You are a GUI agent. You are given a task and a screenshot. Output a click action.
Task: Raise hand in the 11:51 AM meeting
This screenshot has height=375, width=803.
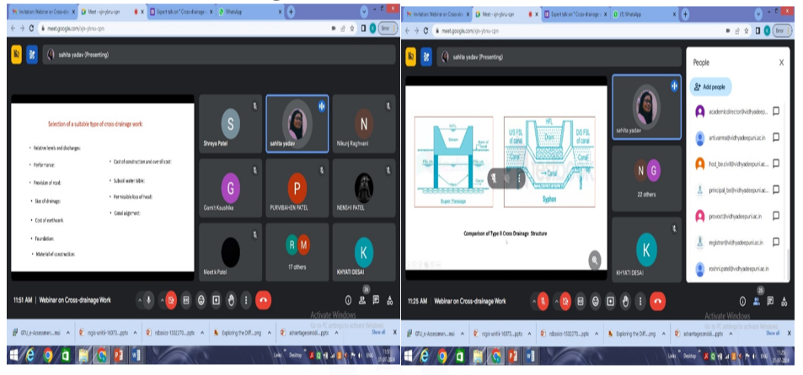(x=232, y=299)
